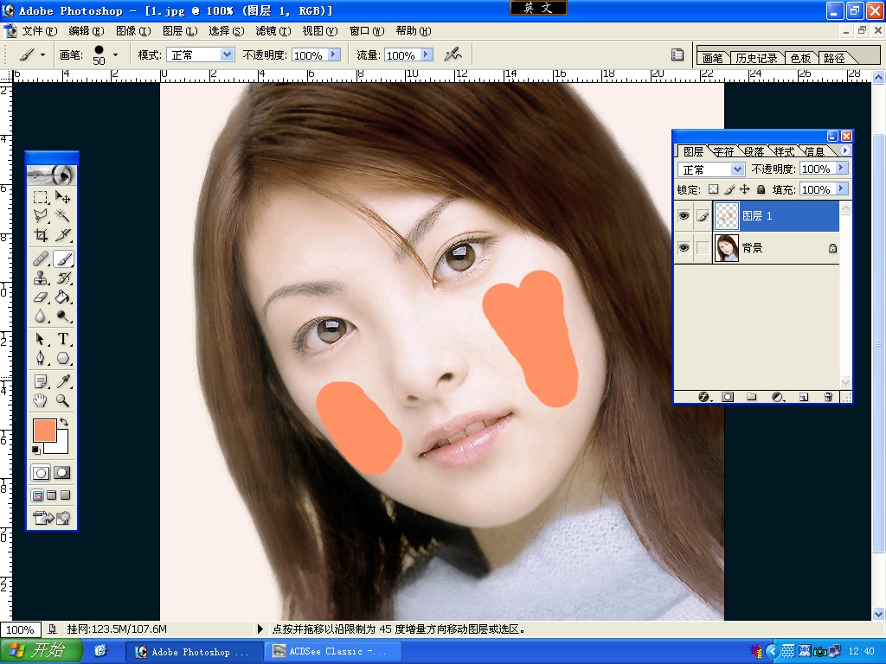Toggle the palettes button in options bar
886x664 pixels.
click(677, 54)
